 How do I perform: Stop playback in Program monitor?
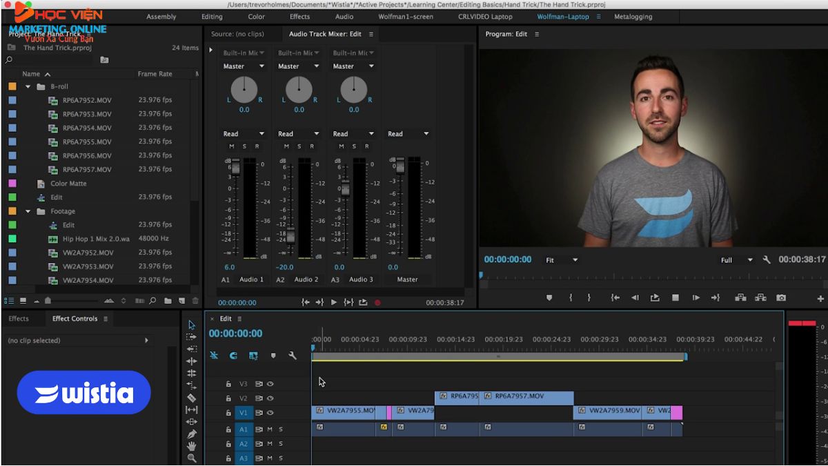click(676, 298)
